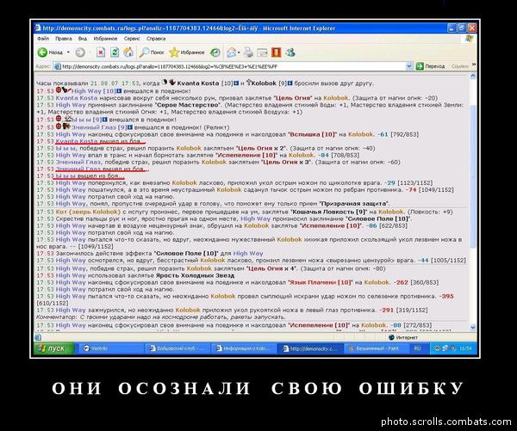Click the пуск Start button

pyautogui.click(x=54, y=348)
